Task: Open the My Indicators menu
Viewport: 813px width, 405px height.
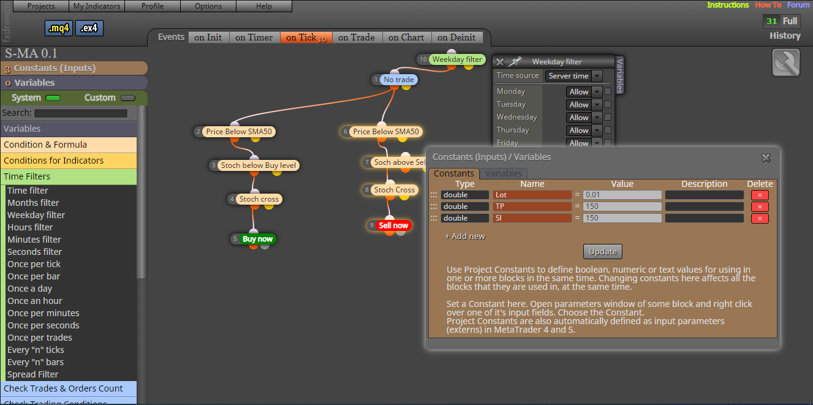Action: (97, 6)
